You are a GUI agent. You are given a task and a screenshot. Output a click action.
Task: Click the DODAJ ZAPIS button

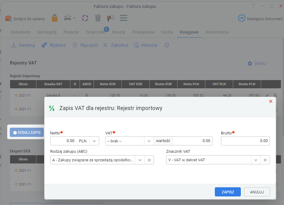click(x=27, y=132)
